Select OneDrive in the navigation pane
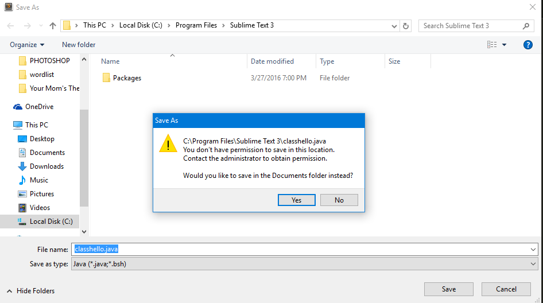Image resolution: width=543 pixels, height=303 pixels. (39, 107)
